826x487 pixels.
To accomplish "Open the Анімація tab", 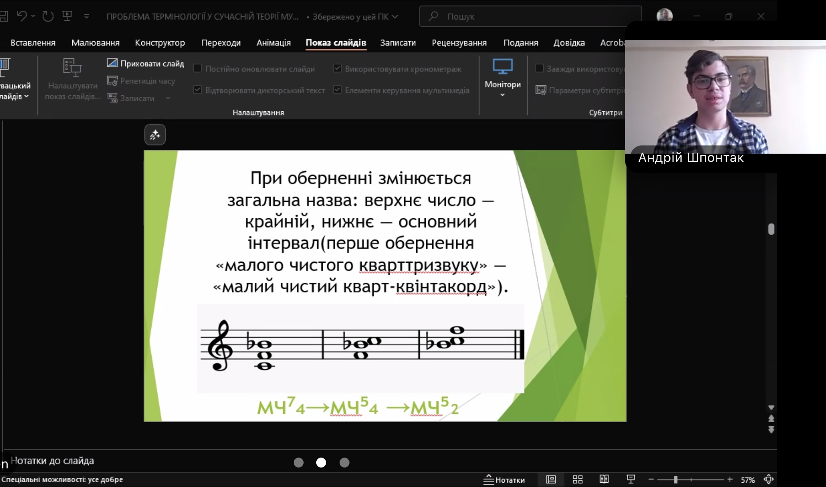I will 274,42.
